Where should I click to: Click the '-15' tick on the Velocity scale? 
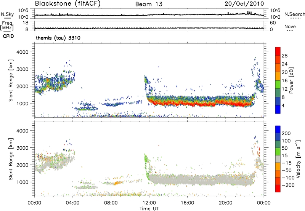click(287, 163)
